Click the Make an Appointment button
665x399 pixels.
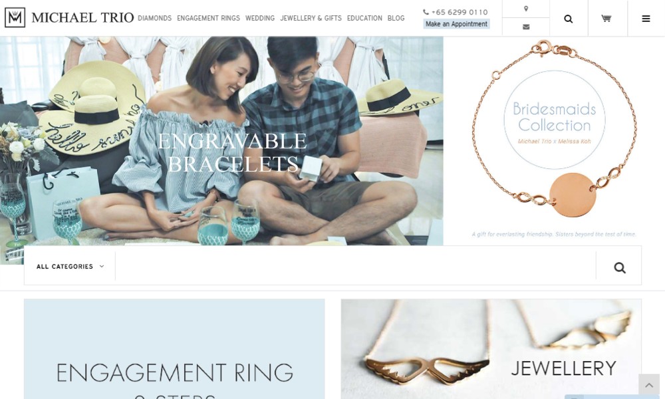(456, 24)
